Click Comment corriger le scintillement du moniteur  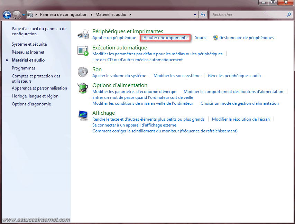click(165, 131)
